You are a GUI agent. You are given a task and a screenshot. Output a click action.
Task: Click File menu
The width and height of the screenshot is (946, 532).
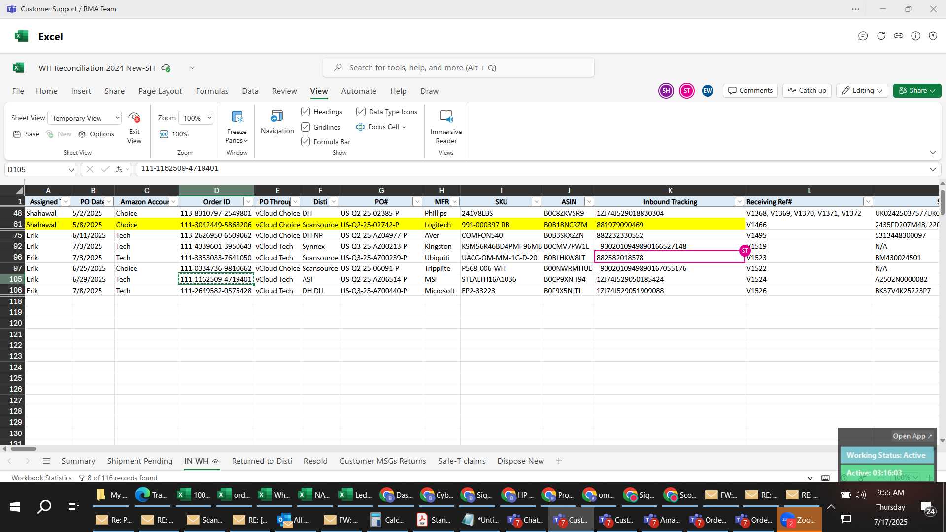(18, 91)
